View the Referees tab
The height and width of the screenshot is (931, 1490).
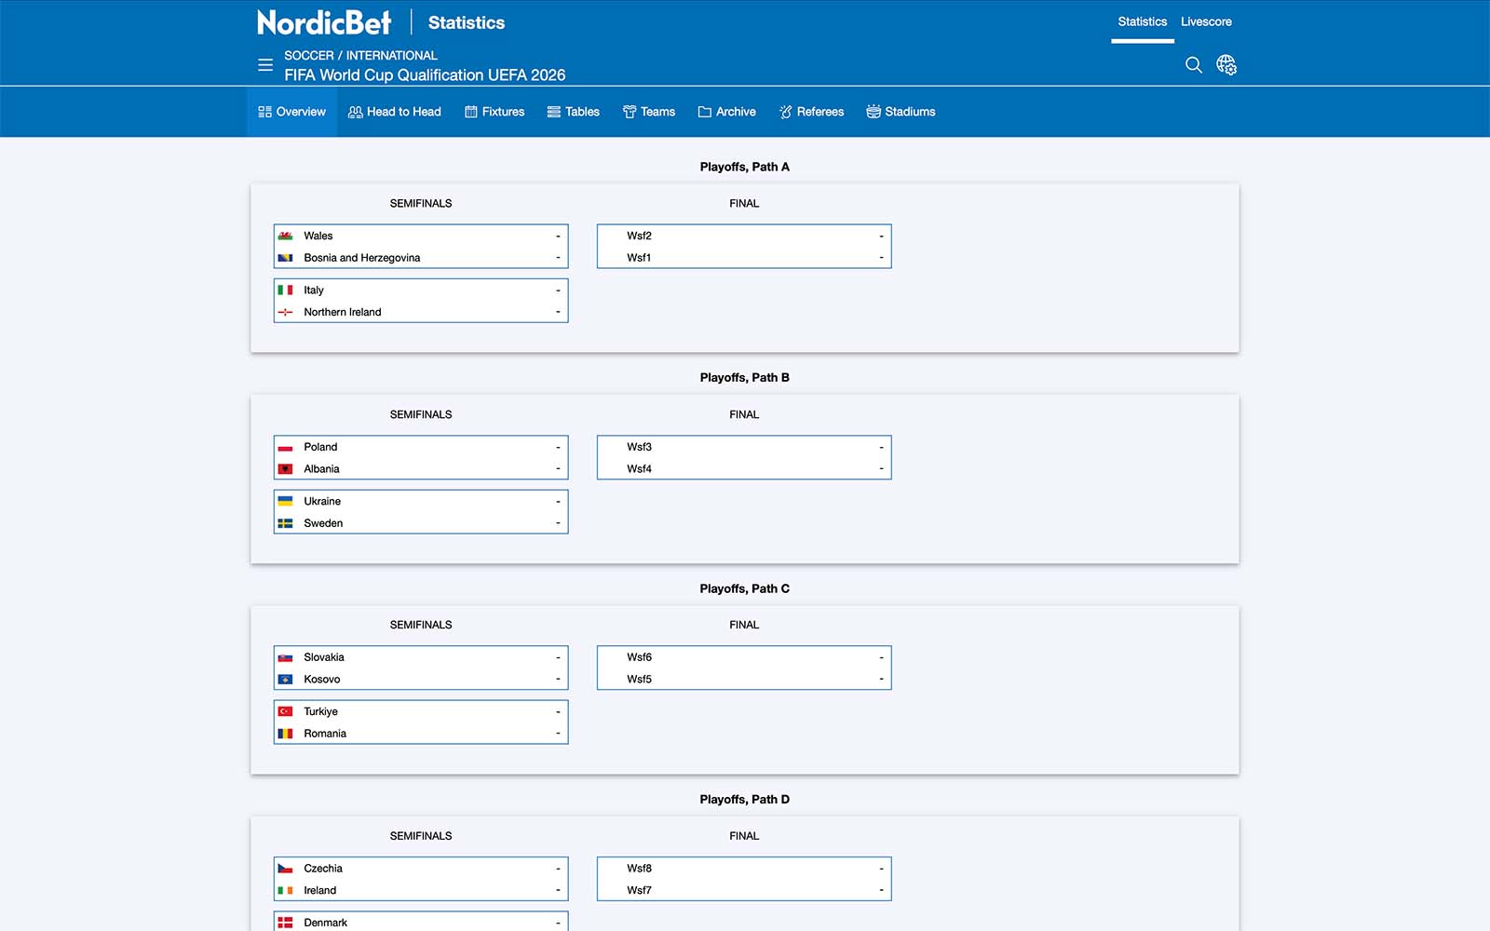point(812,112)
